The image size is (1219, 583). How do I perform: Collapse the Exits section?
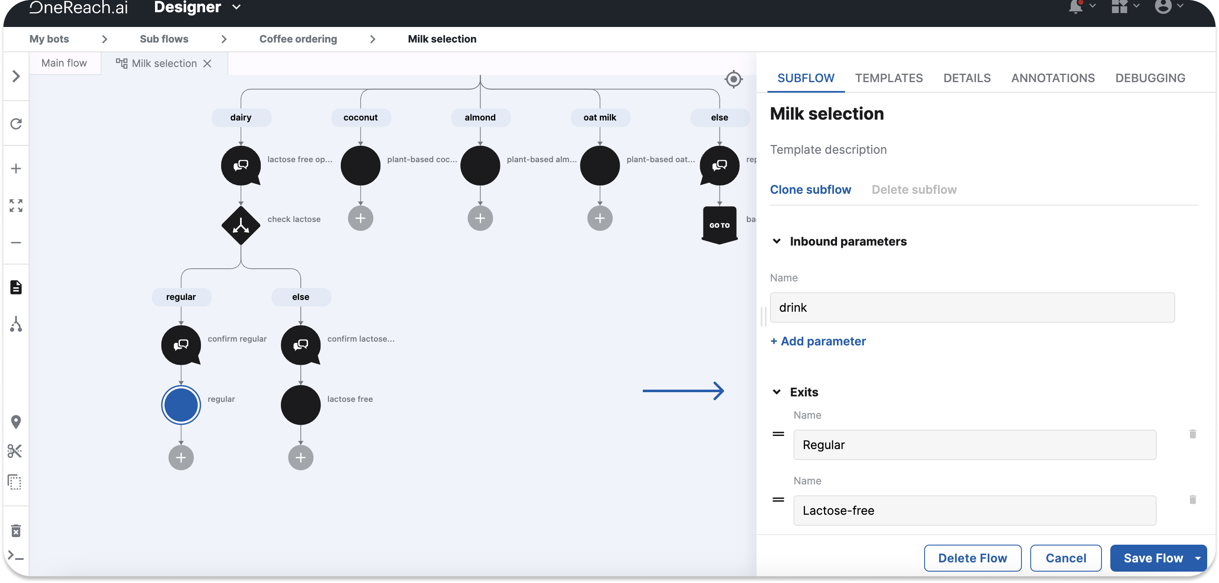tap(777, 392)
